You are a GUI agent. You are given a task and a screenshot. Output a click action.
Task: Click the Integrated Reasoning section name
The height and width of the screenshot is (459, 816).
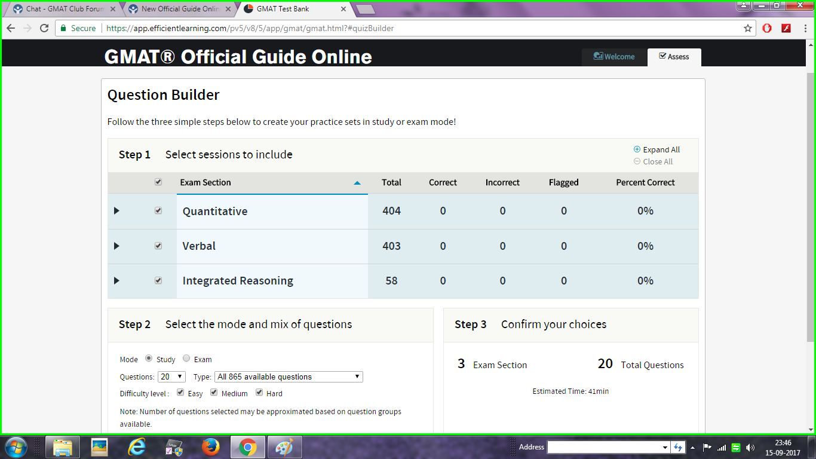pos(238,280)
